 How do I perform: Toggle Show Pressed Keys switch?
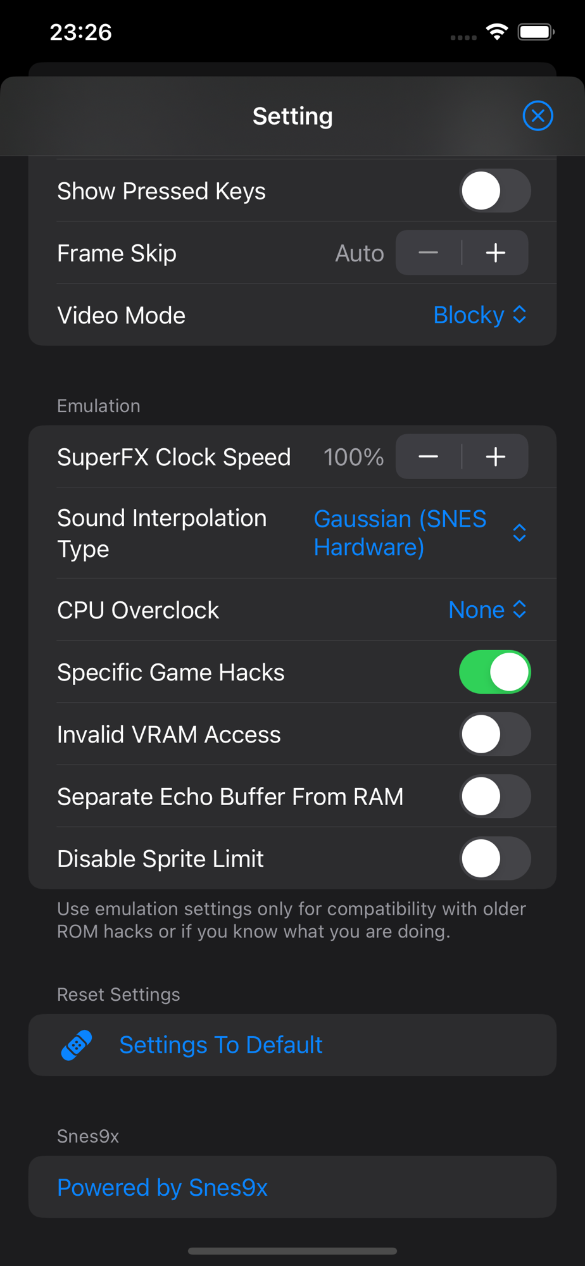click(494, 191)
